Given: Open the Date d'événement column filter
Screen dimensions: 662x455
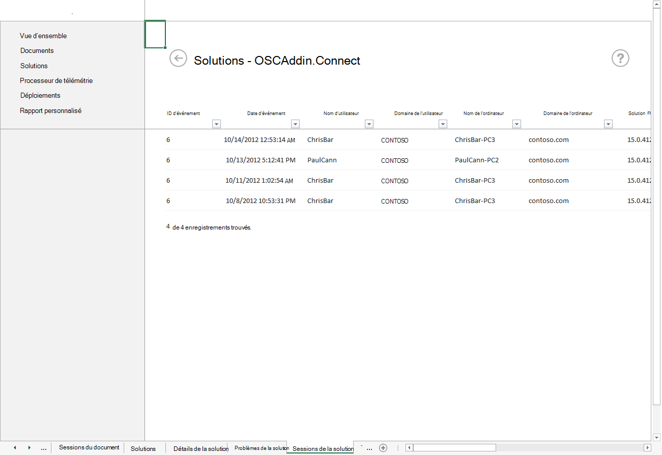Looking at the screenshot, I should pos(295,124).
